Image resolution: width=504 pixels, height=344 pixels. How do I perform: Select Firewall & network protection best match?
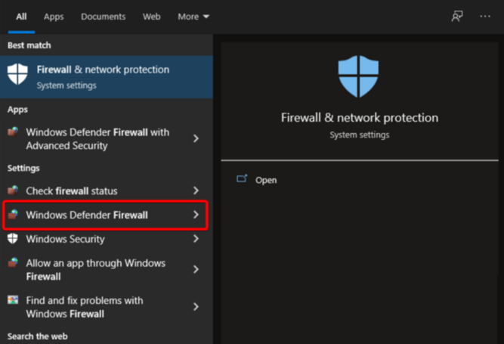[x=107, y=77]
